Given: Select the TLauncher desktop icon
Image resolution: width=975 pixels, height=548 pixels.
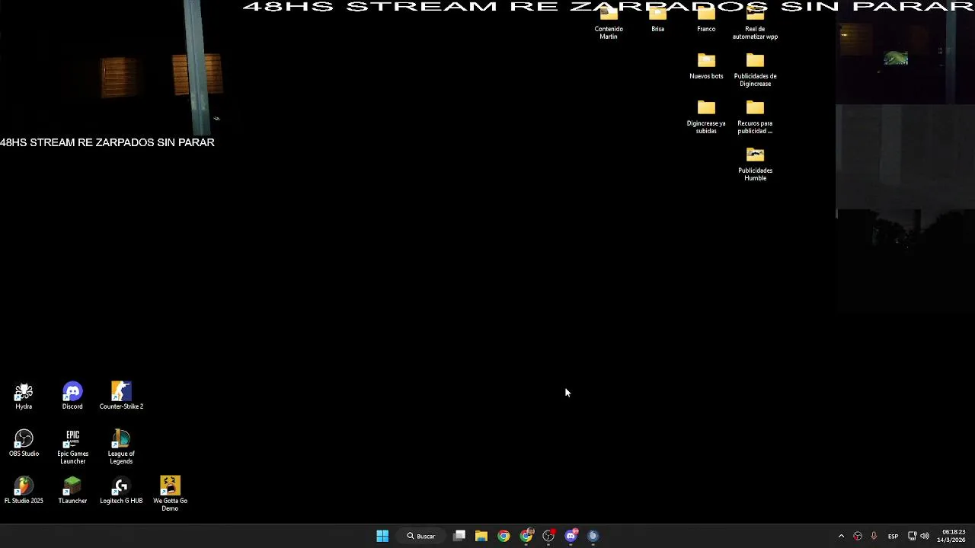Looking at the screenshot, I should pyautogui.click(x=72, y=491).
